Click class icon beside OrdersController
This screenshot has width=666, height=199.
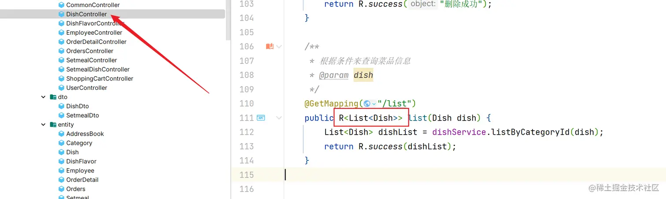(x=62, y=51)
